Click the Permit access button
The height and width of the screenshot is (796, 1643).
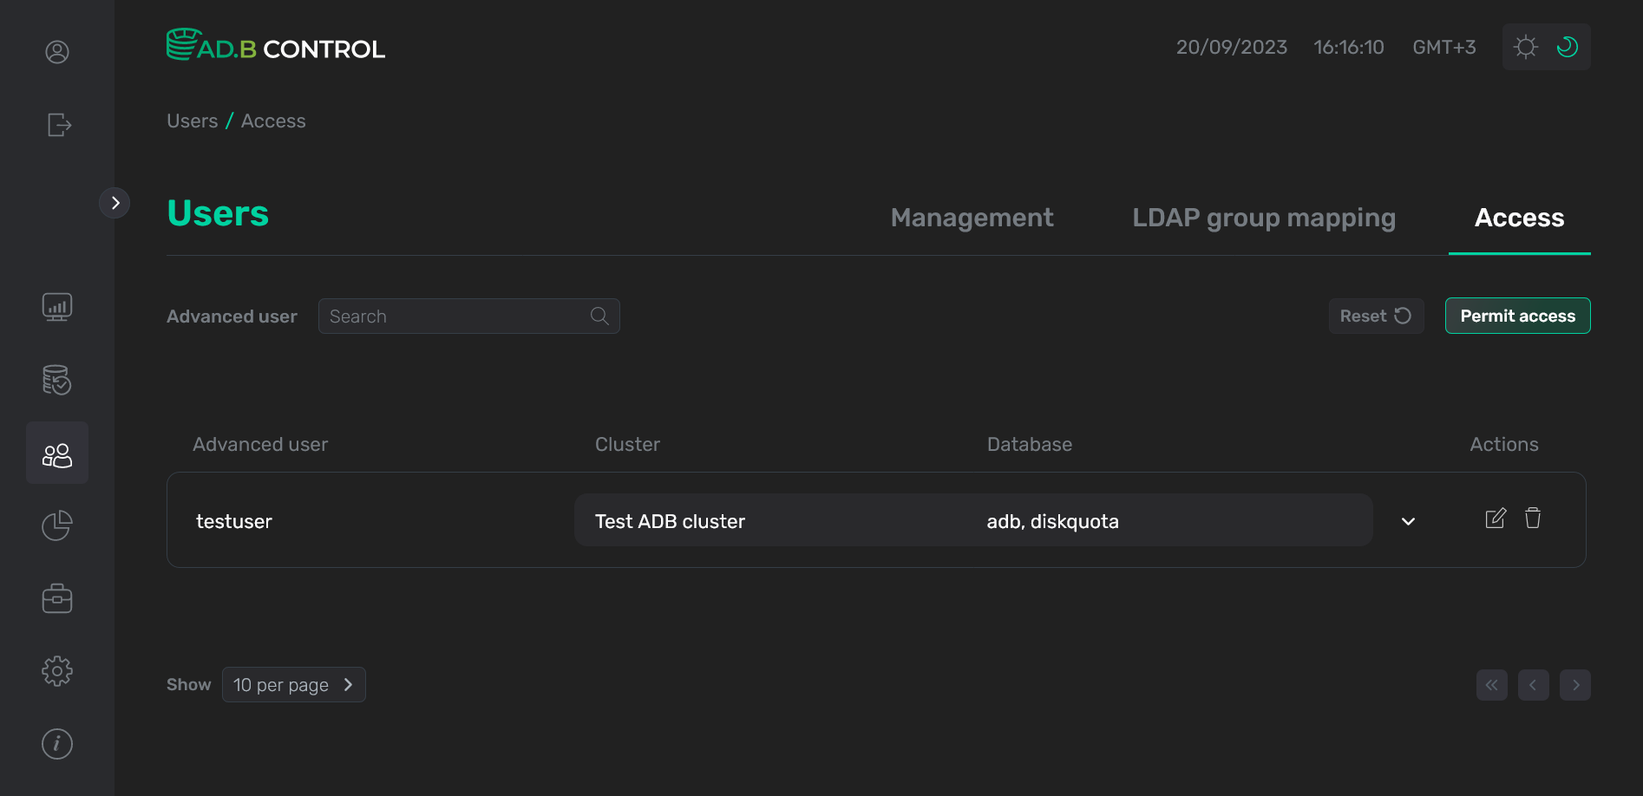[1517, 316]
